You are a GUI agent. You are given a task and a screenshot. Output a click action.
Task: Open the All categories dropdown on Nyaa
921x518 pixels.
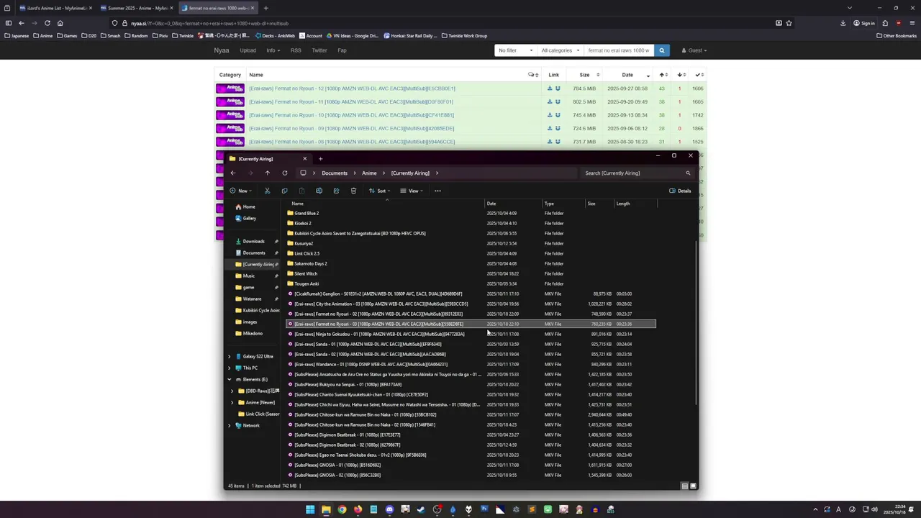561,50
